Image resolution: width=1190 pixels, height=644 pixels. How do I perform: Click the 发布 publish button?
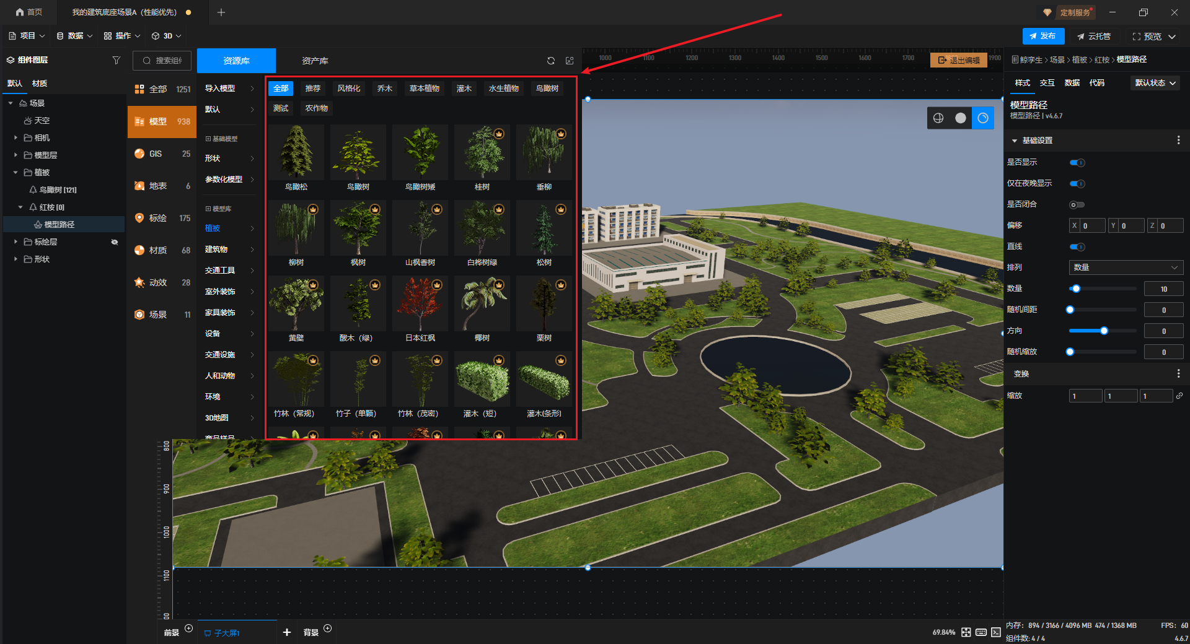tap(1043, 37)
